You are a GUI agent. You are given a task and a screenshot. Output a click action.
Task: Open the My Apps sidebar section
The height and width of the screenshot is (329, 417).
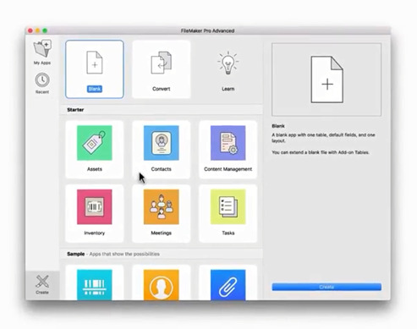[42, 52]
